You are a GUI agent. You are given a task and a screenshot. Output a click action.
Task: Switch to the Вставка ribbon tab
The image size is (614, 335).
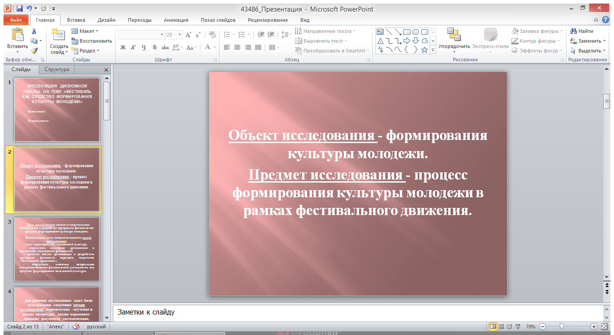click(76, 20)
